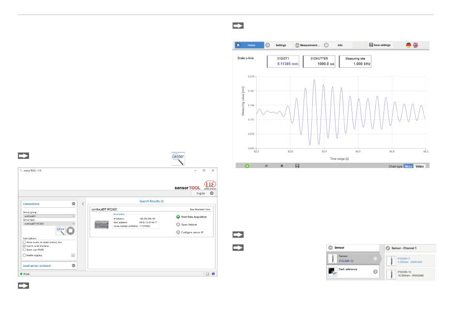
Task: Click the arrow on the Dark reference row
Action: pos(376,272)
